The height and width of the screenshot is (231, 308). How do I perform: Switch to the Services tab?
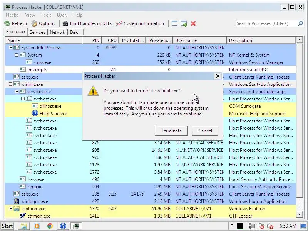pyautogui.click(x=37, y=32)
